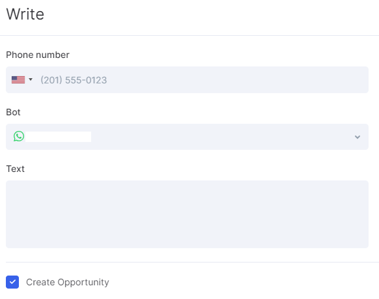Click the empty middle of the Bot field
This screenshot has width=379, height=299.
(x=218, y=137)
